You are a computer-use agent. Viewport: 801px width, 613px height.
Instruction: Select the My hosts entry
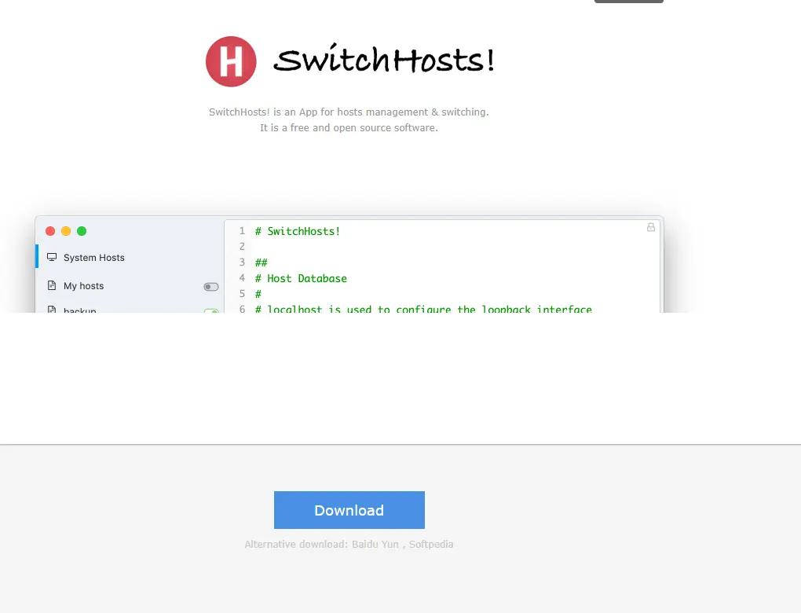click(130, 286)
